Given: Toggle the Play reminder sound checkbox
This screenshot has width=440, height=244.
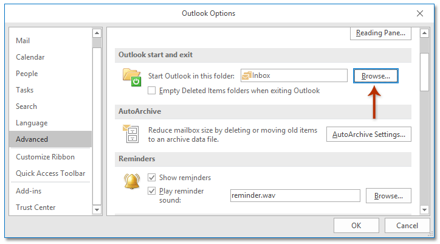Looking at the screenshot, I should pyautogui.click(x=153, y=191).
